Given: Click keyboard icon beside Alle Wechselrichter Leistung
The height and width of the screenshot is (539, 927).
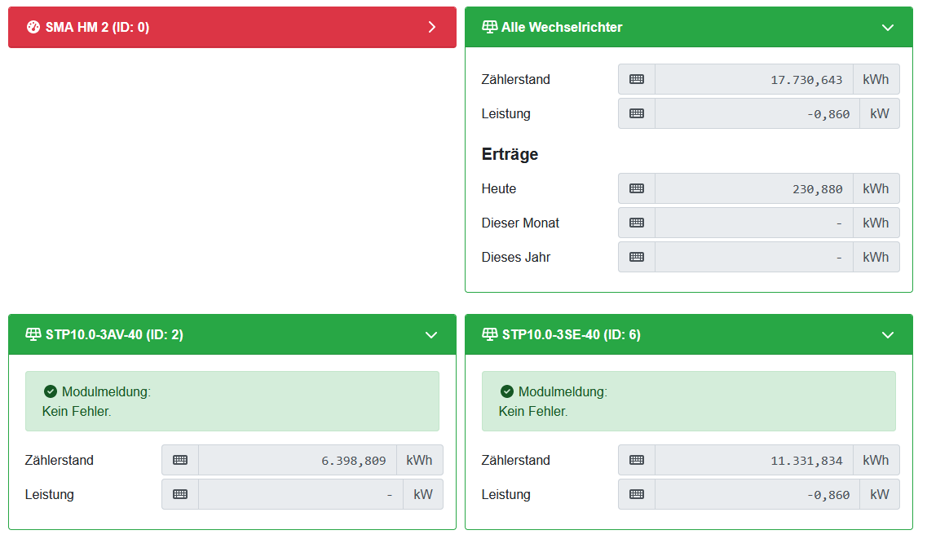Looking at the screenshot, I should click(x=637, y=113).
